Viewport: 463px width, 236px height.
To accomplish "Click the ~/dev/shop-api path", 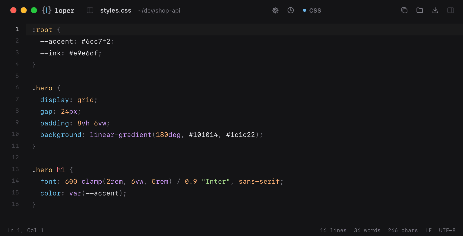I will pyautogui.click(x=159, y=11).
